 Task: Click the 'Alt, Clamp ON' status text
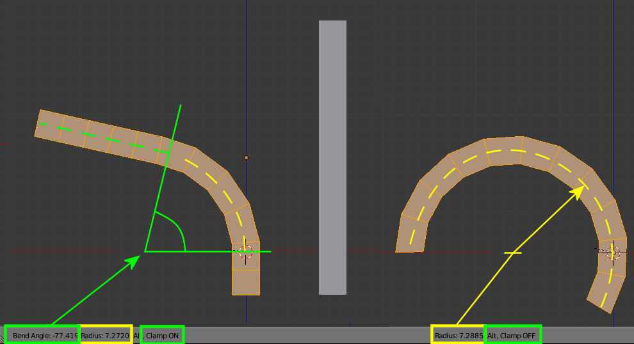point(156,336)
